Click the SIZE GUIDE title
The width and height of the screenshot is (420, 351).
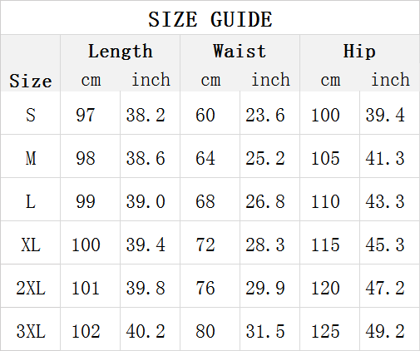coord(210,19)
